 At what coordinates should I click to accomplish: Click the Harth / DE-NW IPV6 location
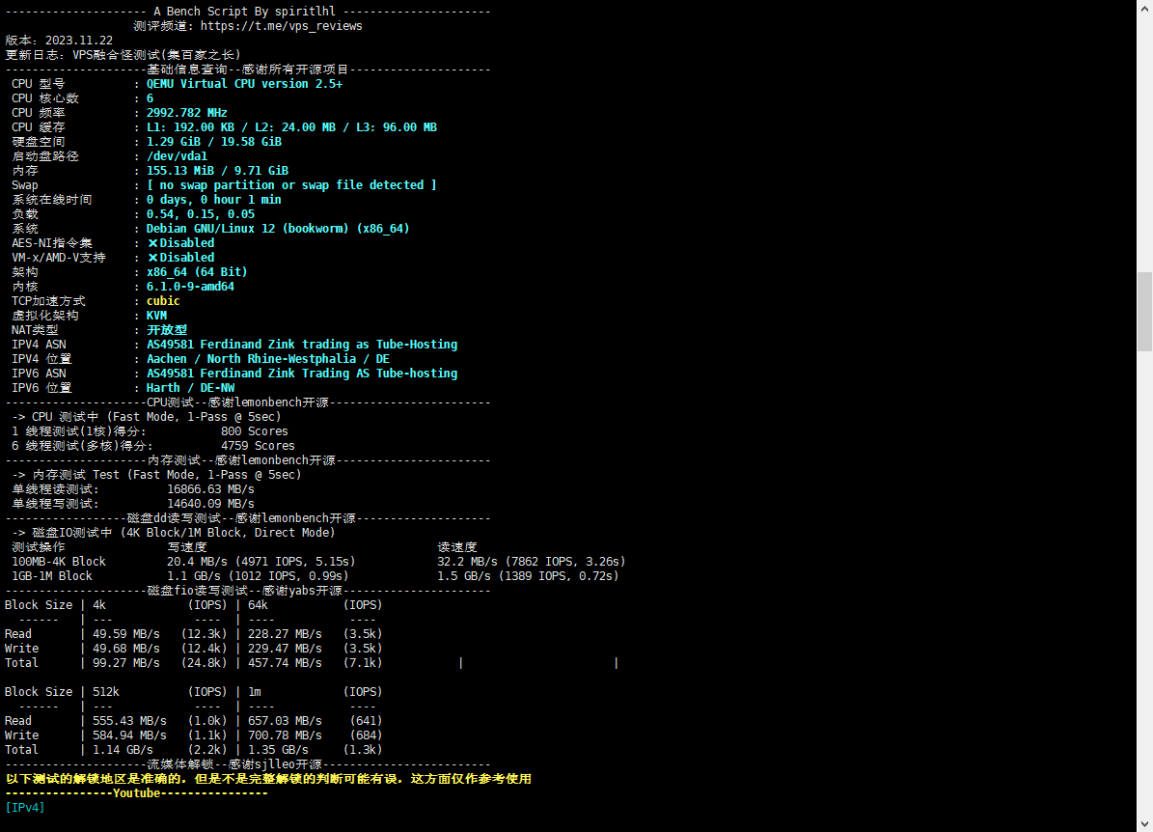[190, 388]
